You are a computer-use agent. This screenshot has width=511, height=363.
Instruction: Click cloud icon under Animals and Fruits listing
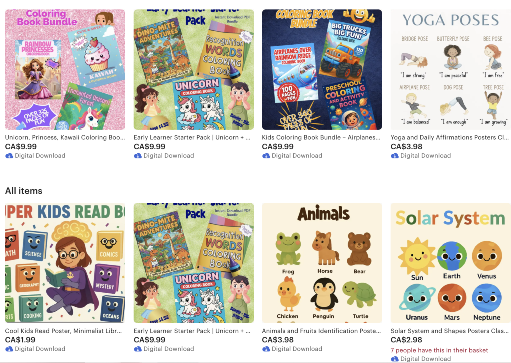266,349
